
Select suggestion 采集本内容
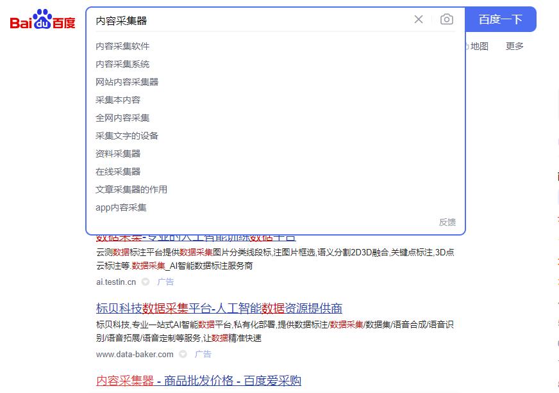click(118, 100)
